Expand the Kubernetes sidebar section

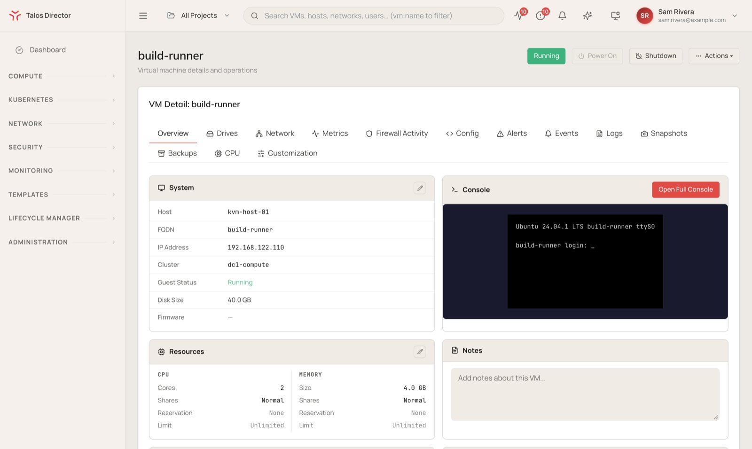(x=62, y=100)
